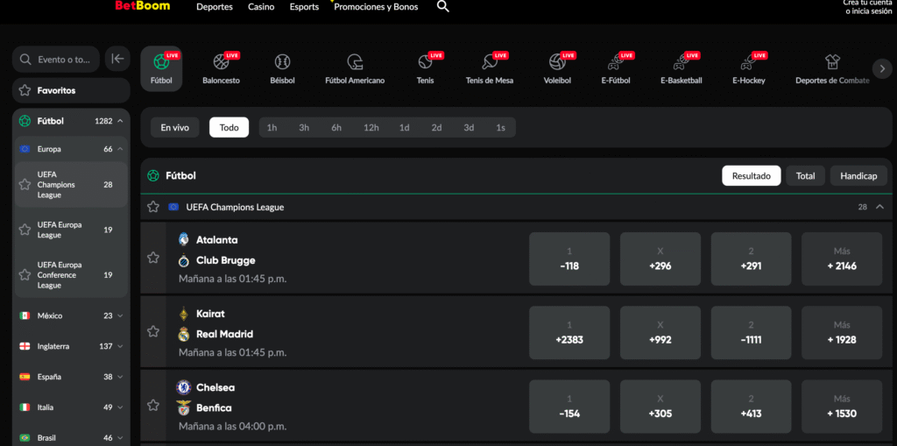This screenshot has width=897, height=446.
Task: Collapse UEFA Champions League matches chevron
Action: pyautogui.click(x=879, y=207)
